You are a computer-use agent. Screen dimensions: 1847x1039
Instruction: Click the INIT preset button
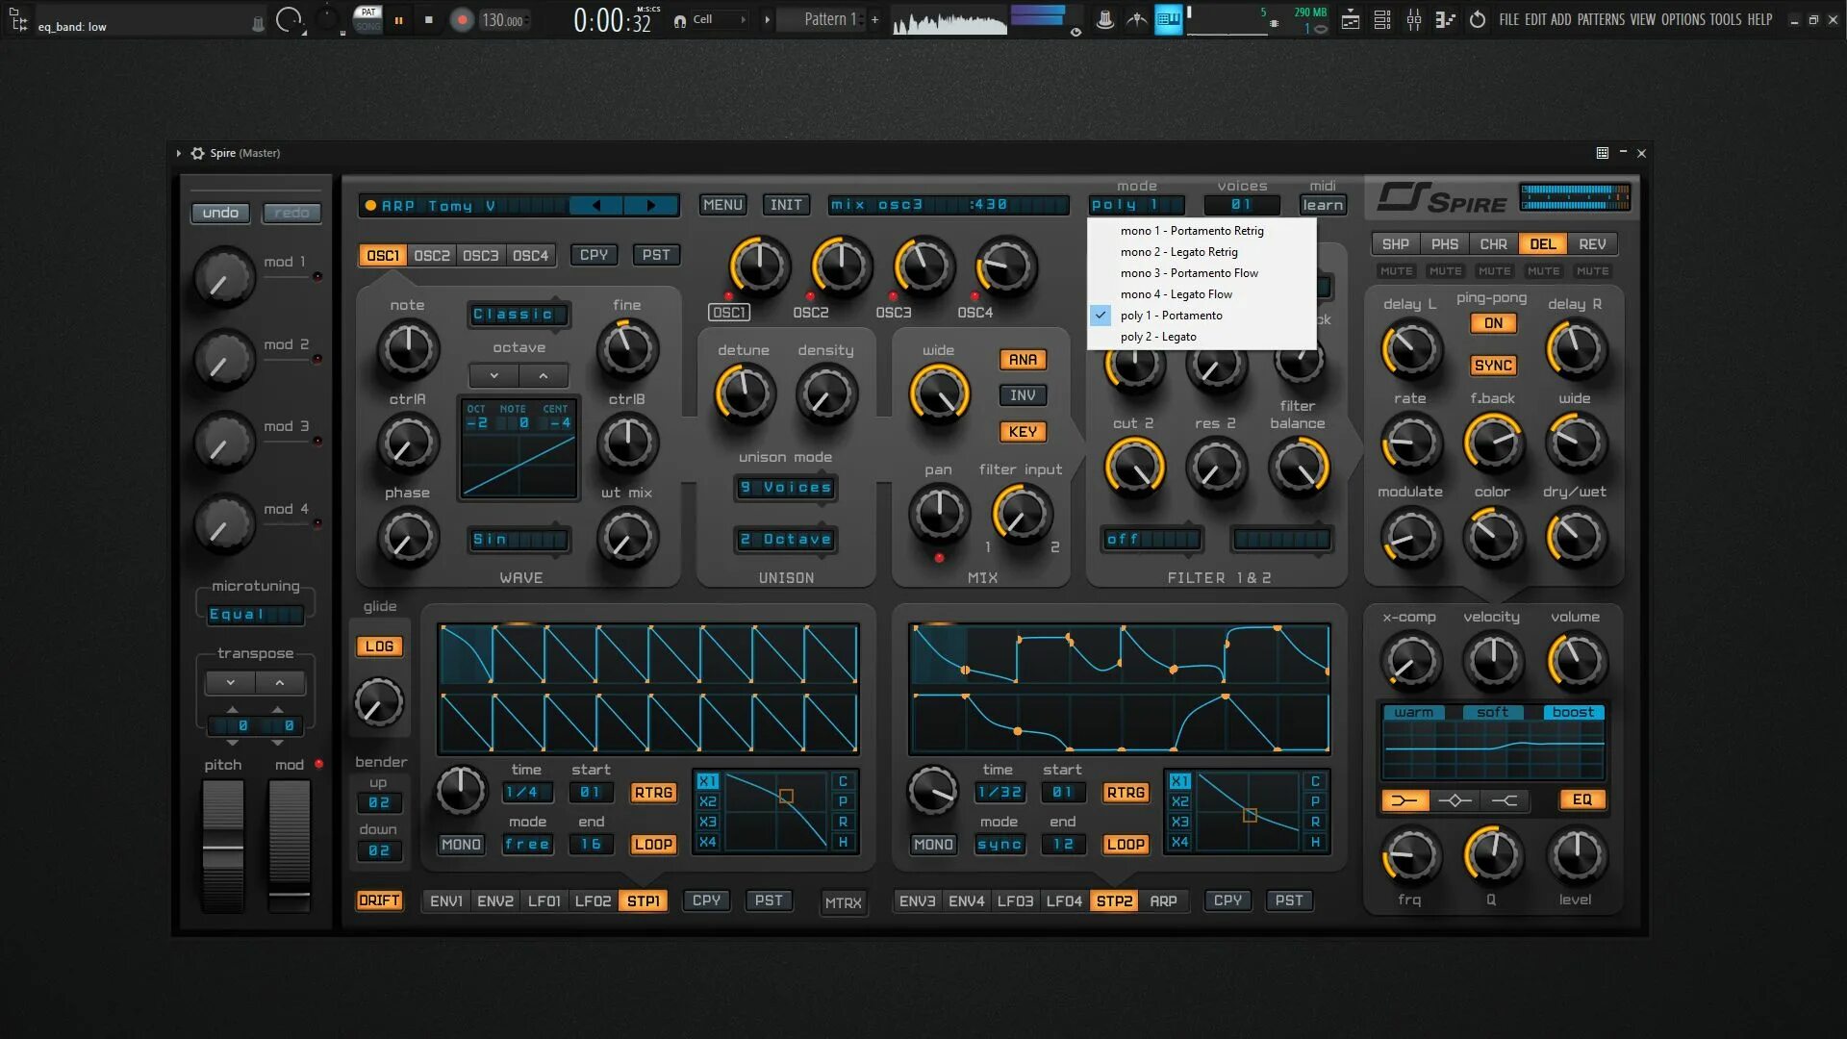pos(786,205)
